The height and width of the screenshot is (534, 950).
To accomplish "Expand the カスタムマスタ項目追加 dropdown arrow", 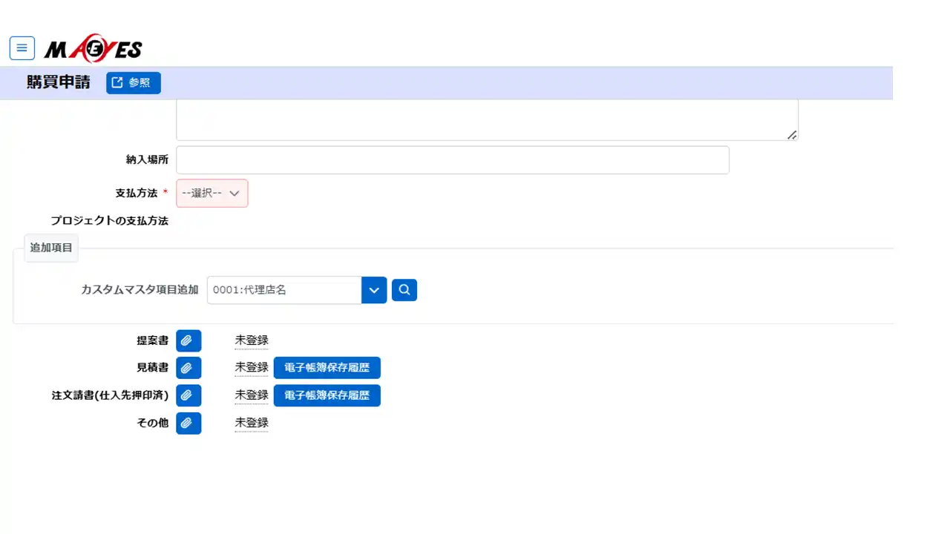I will click(x=374, y=290).
